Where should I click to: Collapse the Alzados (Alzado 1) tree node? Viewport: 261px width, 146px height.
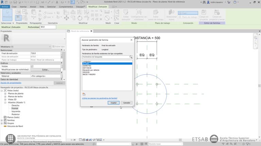[x=5, y=102]
